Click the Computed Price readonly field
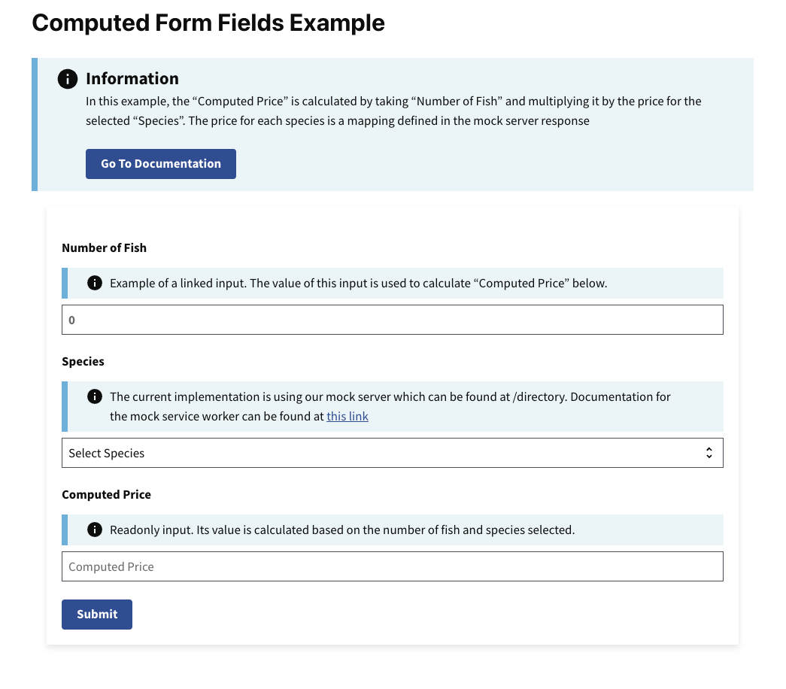 click(393, 566)
